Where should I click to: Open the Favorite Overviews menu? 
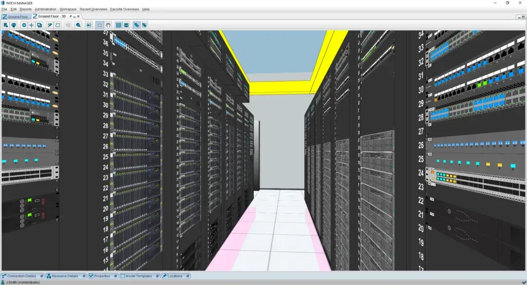pyautogui.click(x=125, y=9)
